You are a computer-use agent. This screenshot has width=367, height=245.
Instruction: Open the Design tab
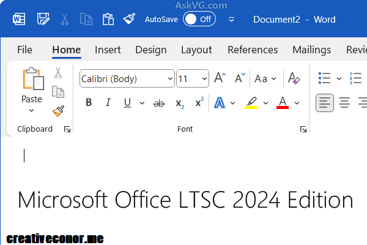(x=151, y=50)
